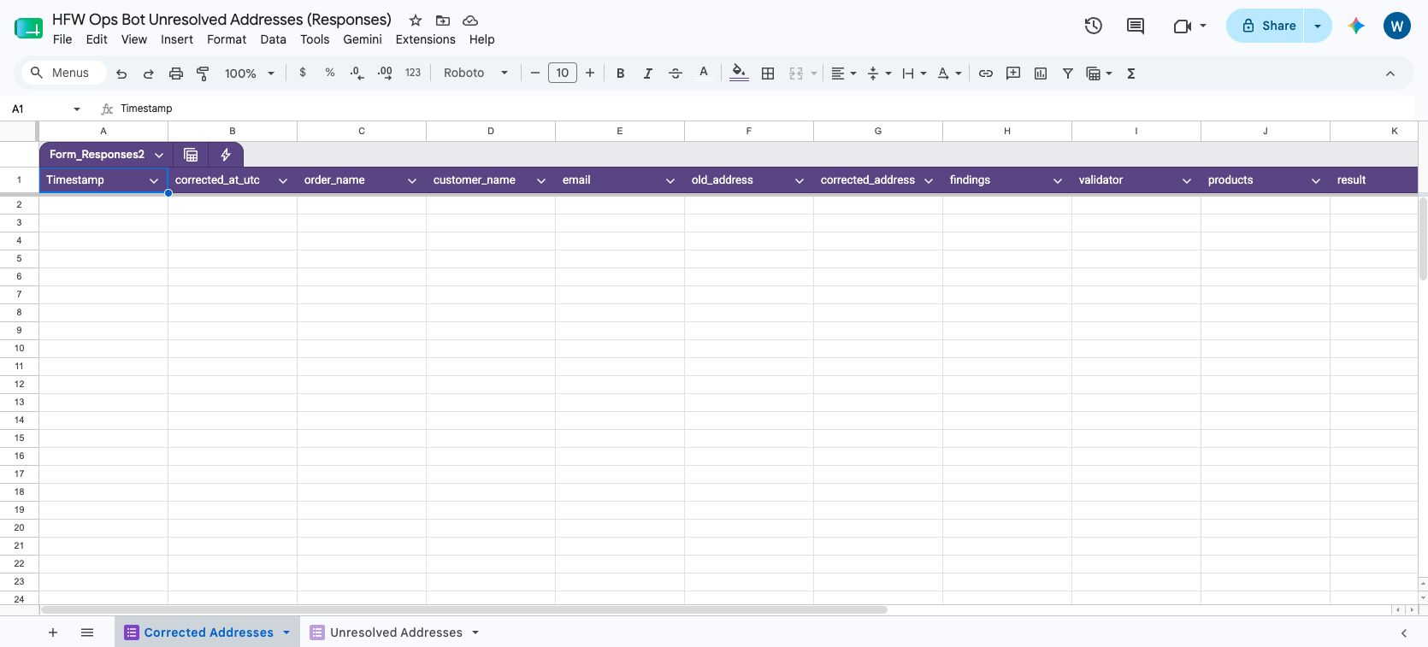
Task: Click the font size field showing 10
Action: pos(562,73)
